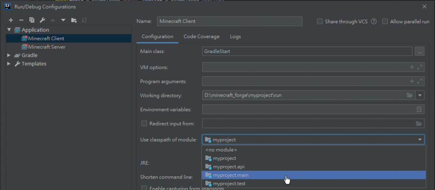
Task: Sort configurations alphabetically
Action: 84,20
